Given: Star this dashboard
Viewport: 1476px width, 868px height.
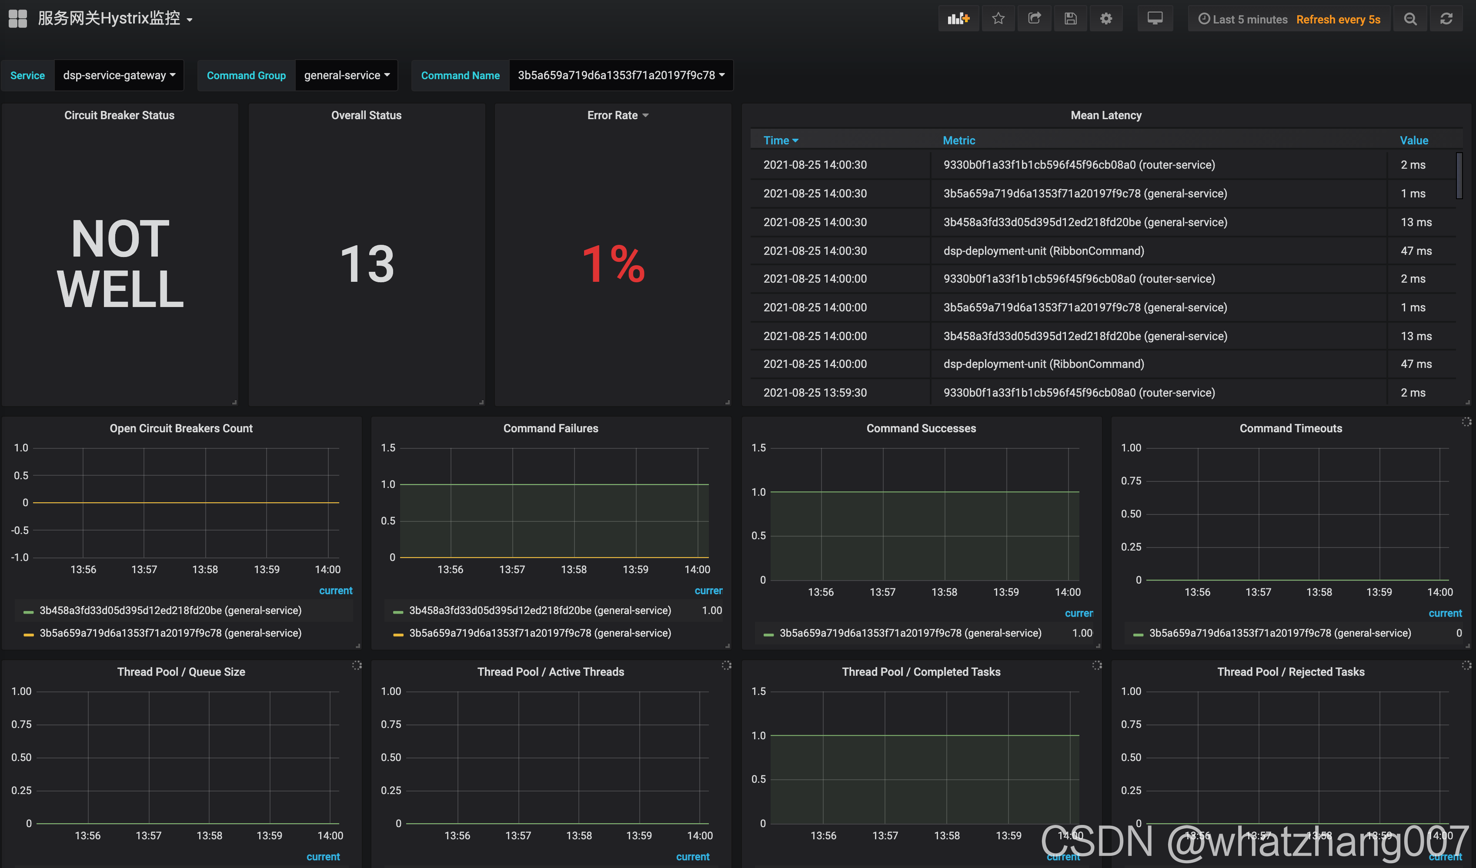Looking at the screenshot, I should [998, 19].
